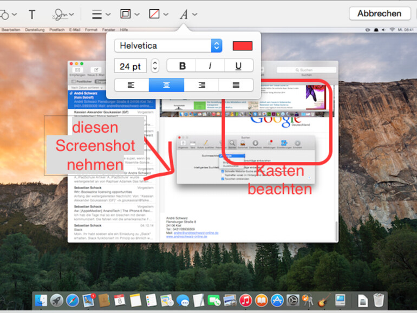Toggle Italic text formatting
417x313 pixels.
point(210,66)
